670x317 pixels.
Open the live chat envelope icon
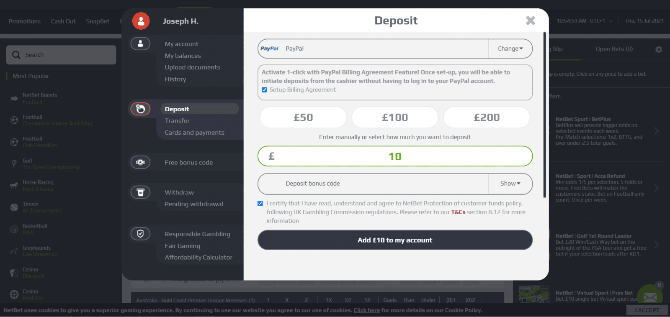pyautogui.click(x=650, y=297)
